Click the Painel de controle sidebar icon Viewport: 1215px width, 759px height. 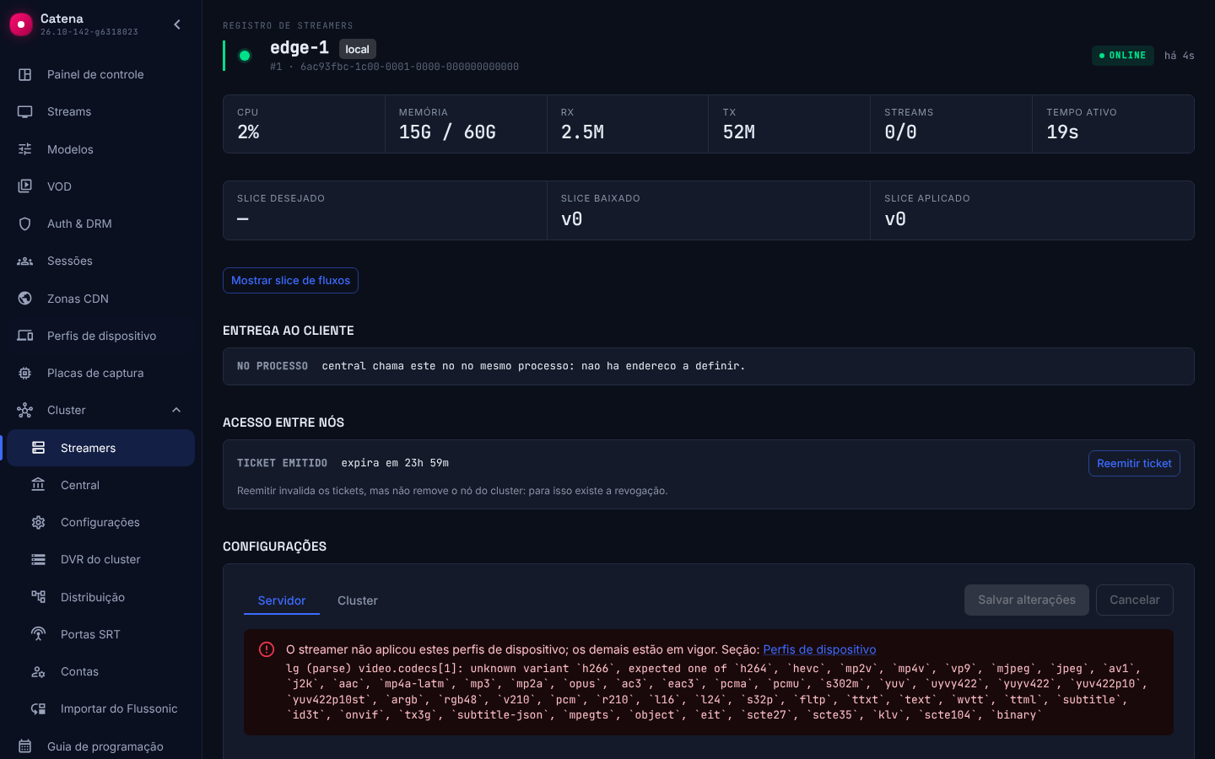25,74
